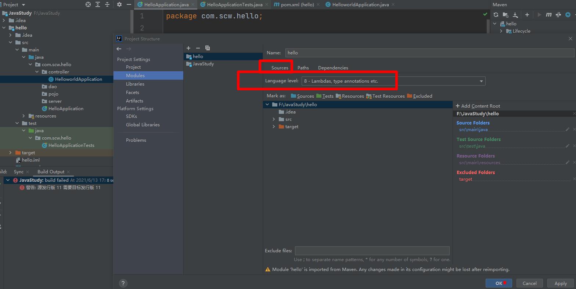Reload all Maven projects

[496, 15]
